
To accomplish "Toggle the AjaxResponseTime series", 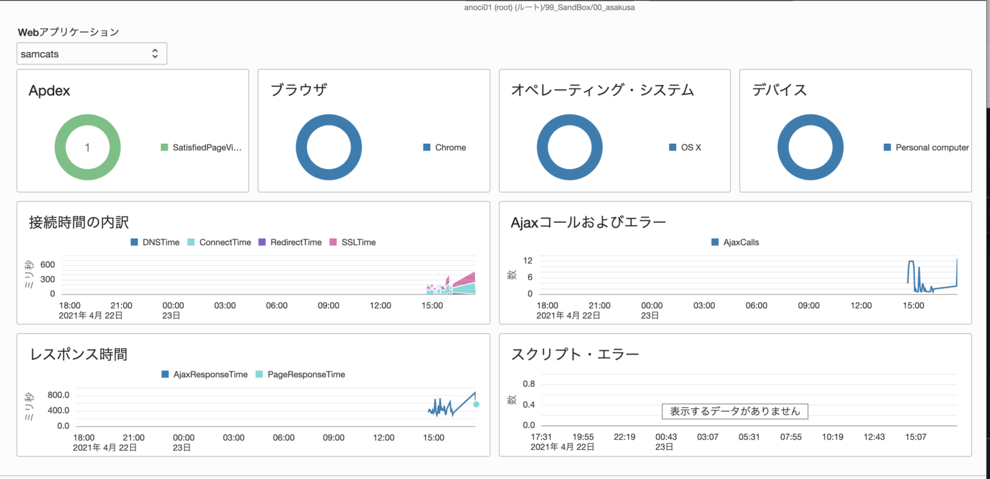I will (164, 375).
